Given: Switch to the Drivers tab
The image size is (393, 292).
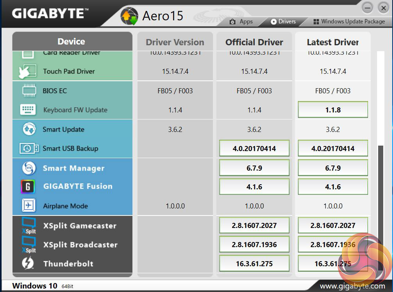Looking at the screenshot, I should (x=283, y=21).
